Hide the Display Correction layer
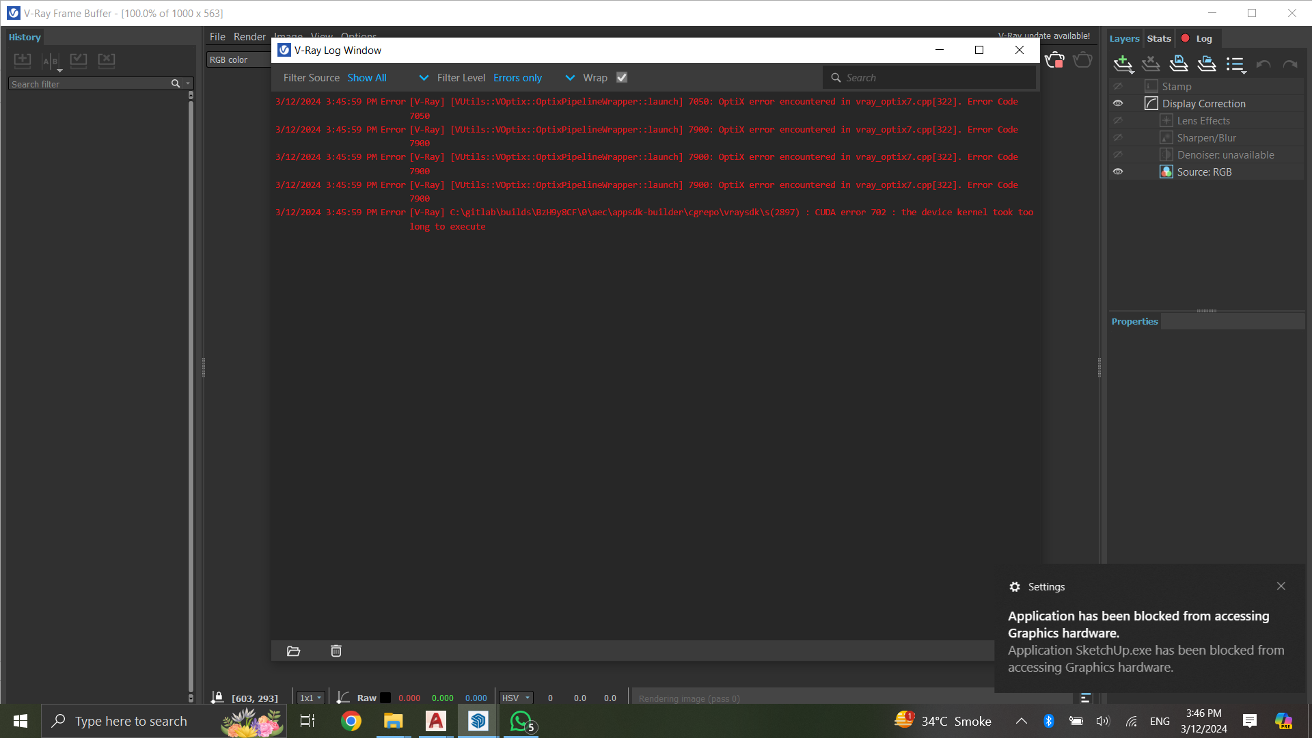 (1117, 103)
